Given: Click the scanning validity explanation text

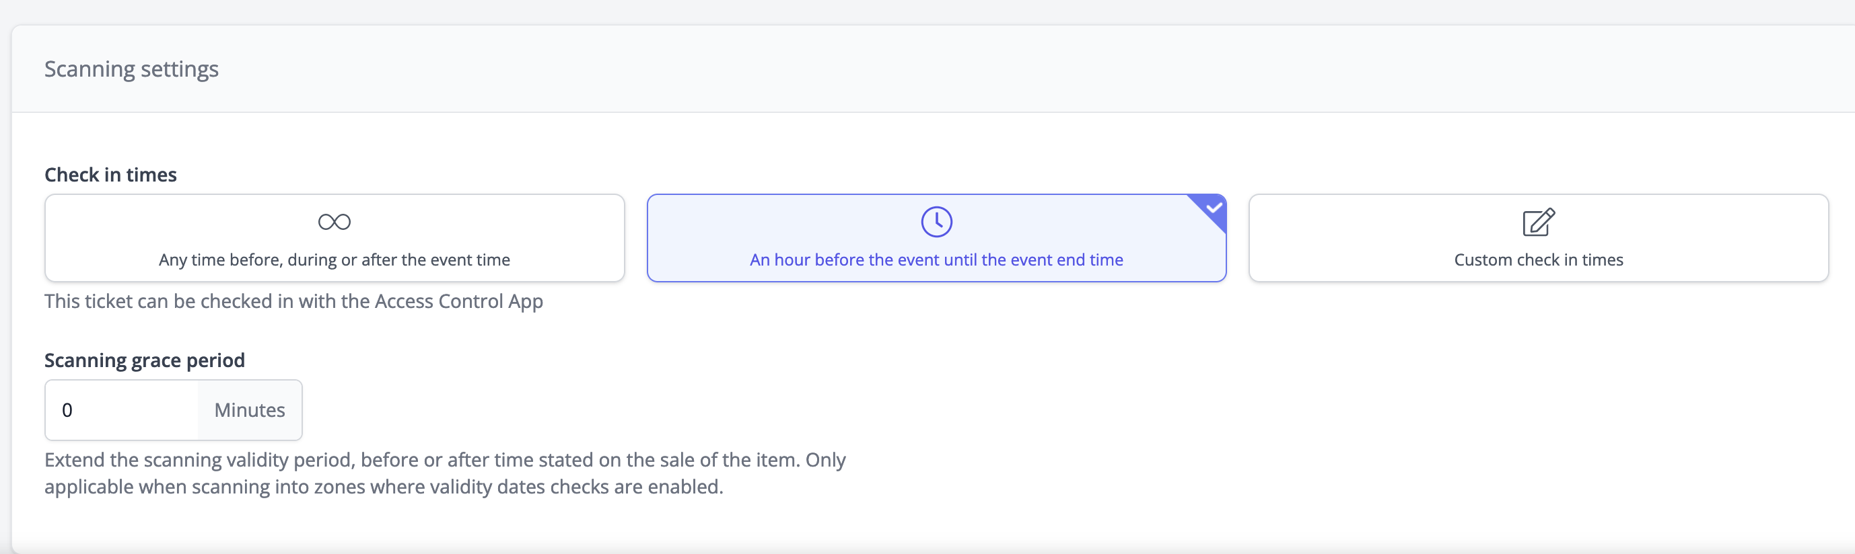Looking at the screenshot, I should click(445, 473).
